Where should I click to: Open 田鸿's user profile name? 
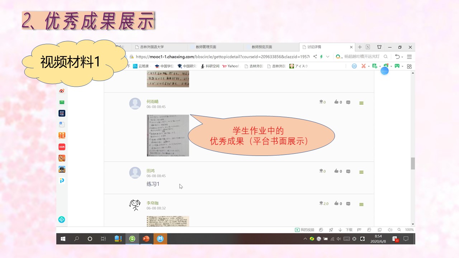coord(151,171)
